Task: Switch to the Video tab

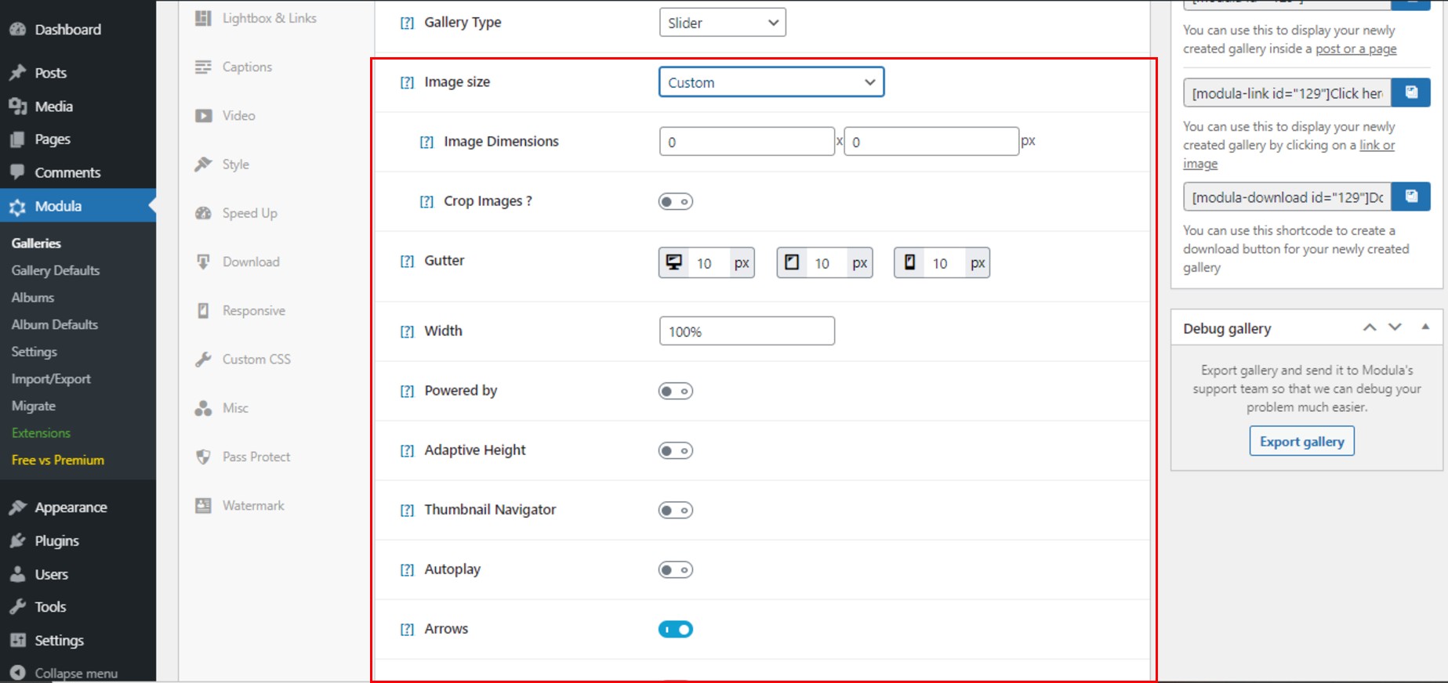Action: click(238, 115)
